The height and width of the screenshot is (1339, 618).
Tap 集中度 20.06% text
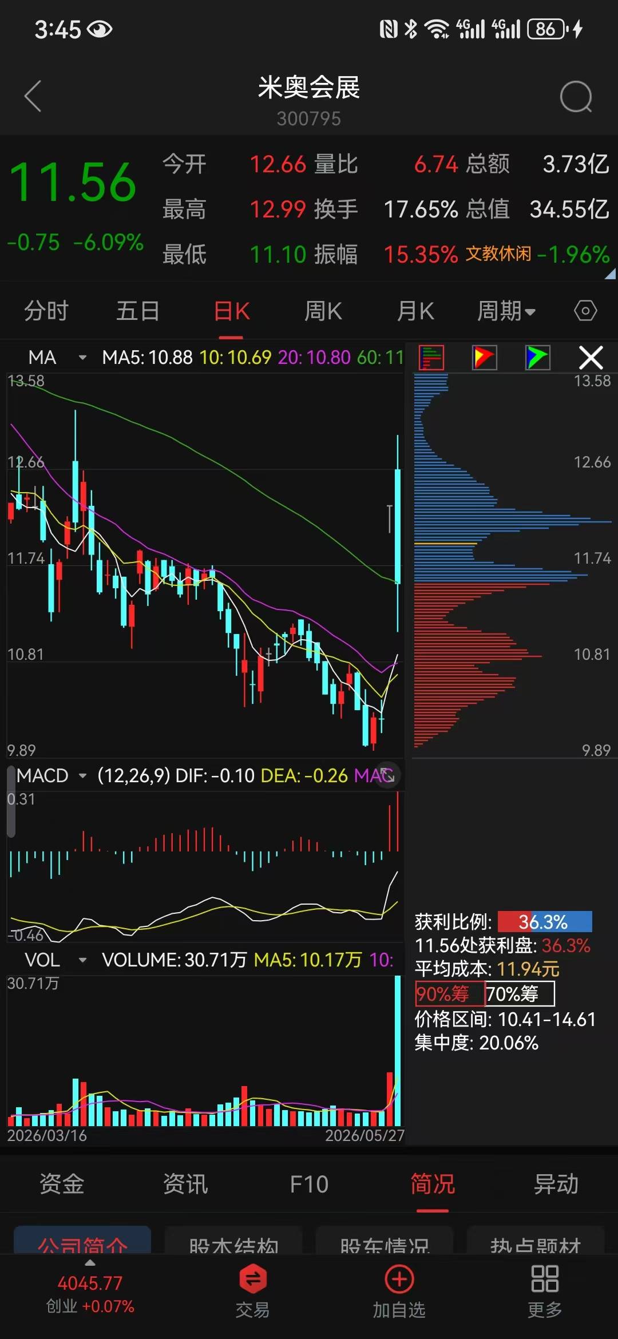[477, 1043]
